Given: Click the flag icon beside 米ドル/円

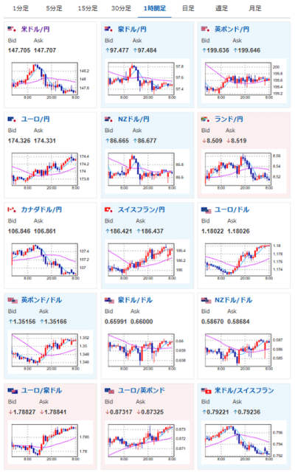Looking at the screenshot, I should click(12, 29).
